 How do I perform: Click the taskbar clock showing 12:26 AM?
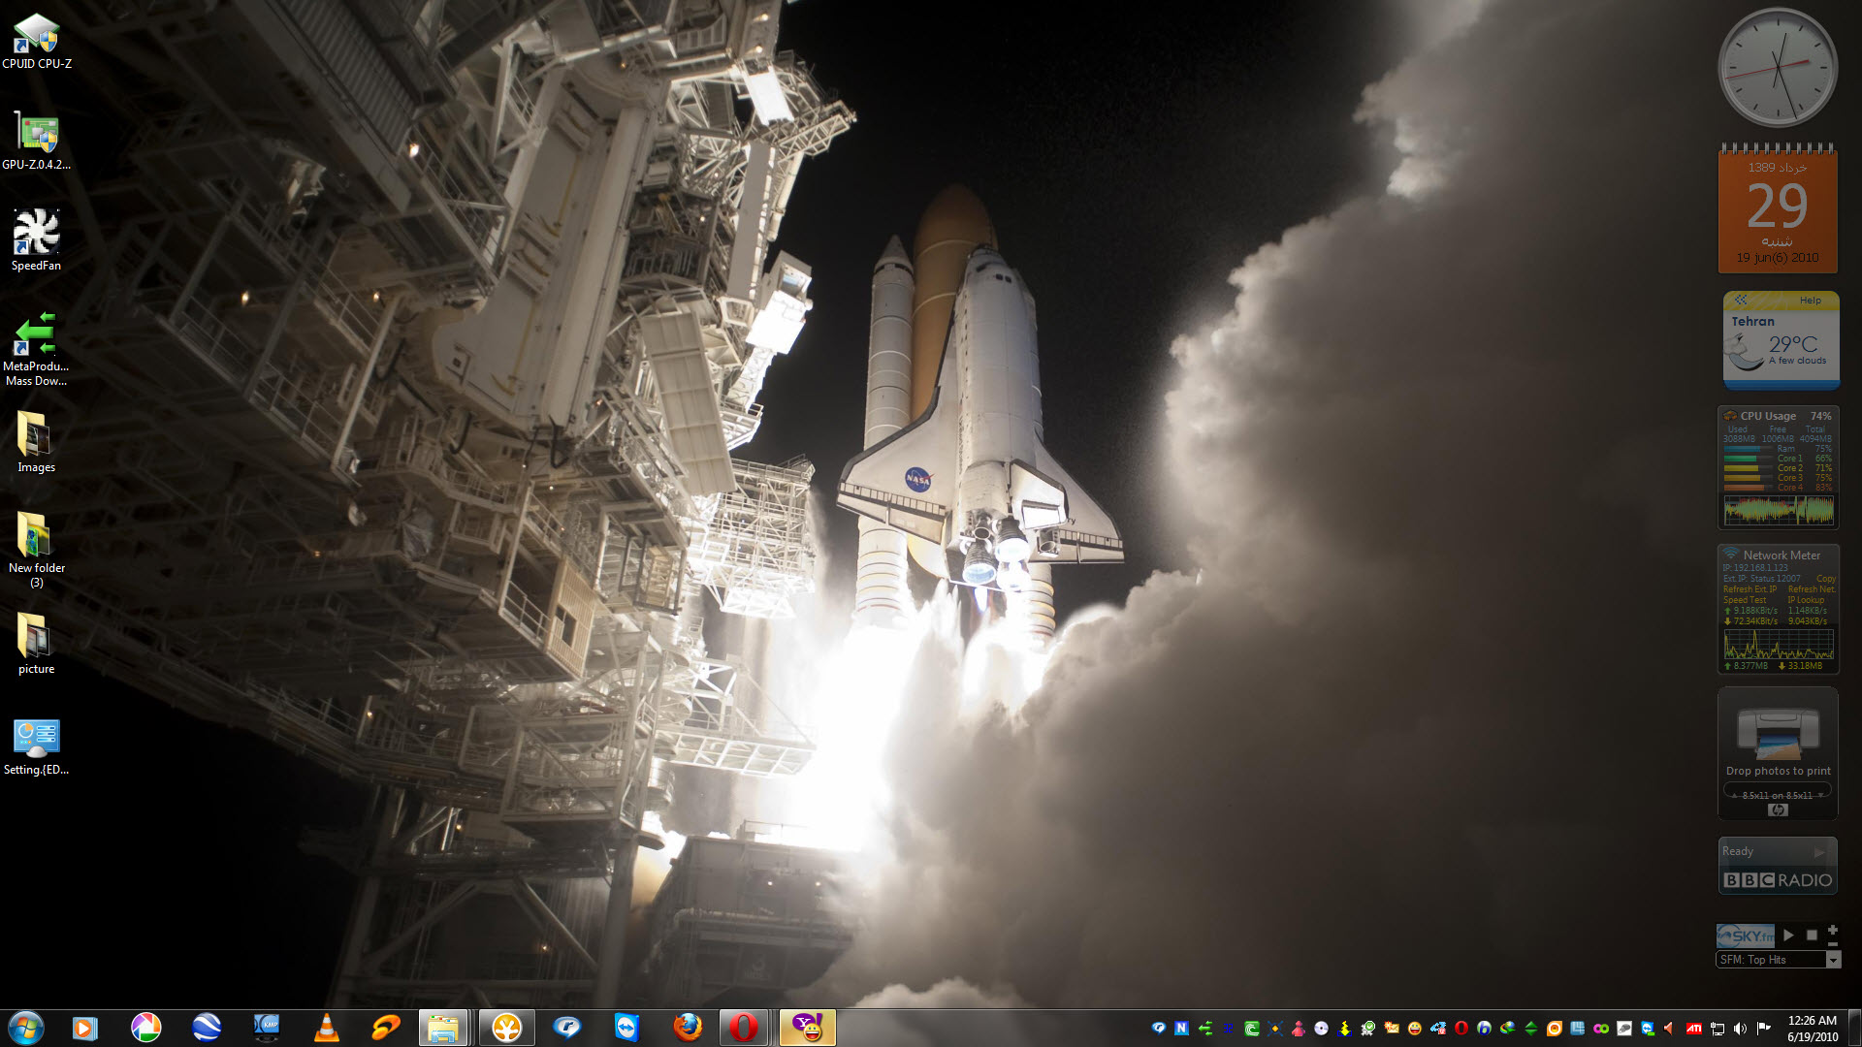(x=1812, y=1029)
